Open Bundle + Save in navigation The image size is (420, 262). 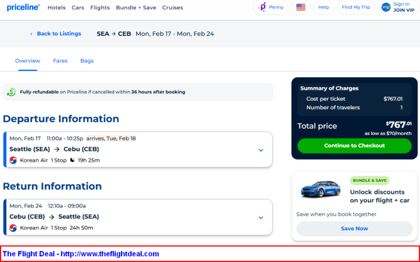pyautogui.click(x=136, y=8)
